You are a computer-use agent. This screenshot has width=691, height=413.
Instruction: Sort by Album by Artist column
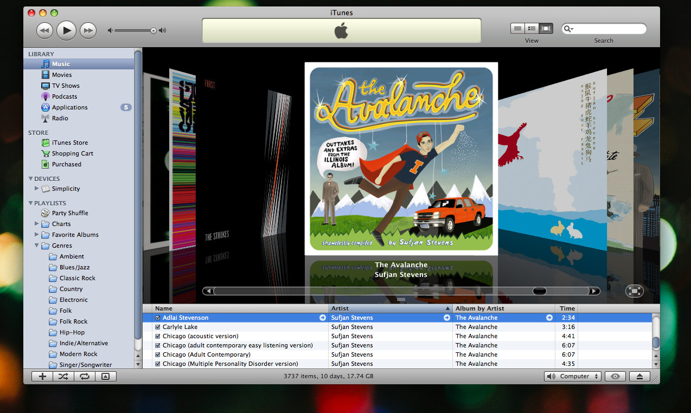click(504, 308)
